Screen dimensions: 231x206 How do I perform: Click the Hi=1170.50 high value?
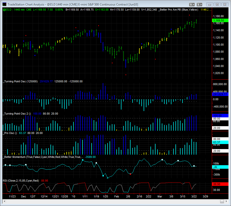tap(117, 10)
